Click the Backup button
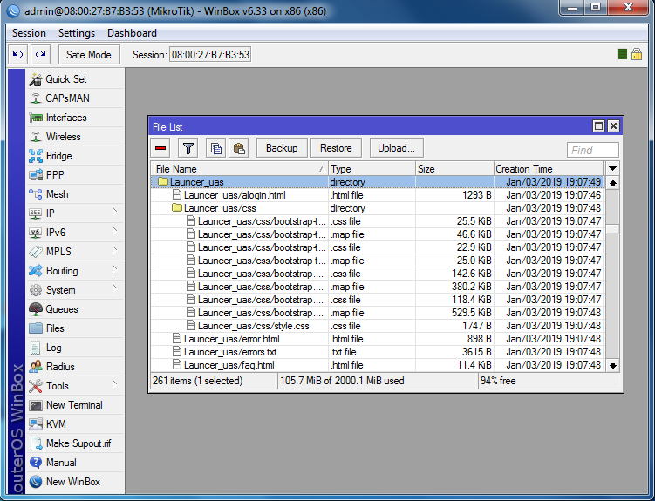Viewport: 655px width, 501px height. (282, 148)
